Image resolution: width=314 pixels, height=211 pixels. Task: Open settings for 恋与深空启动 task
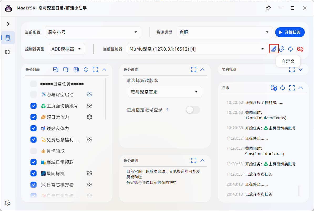pyautogui.click(x=90, y=94)
